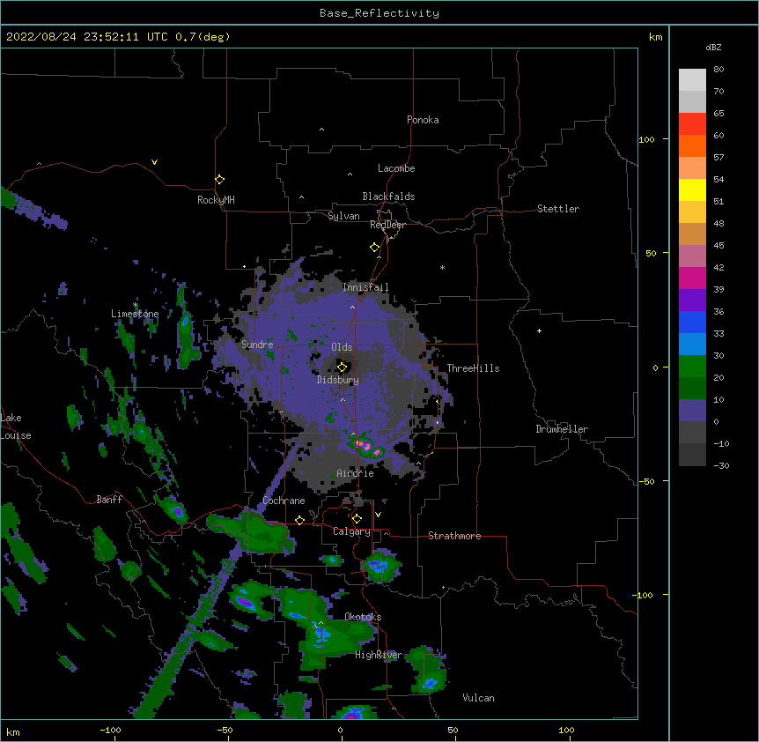Click the strong reflectivity cell north of Airdrie
Screen dimensions: 759x742
click(x=366, y=448)
